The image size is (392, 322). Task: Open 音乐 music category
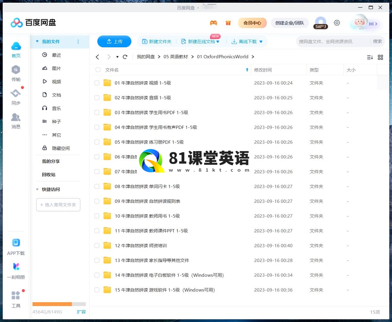[x=57, y=108]
